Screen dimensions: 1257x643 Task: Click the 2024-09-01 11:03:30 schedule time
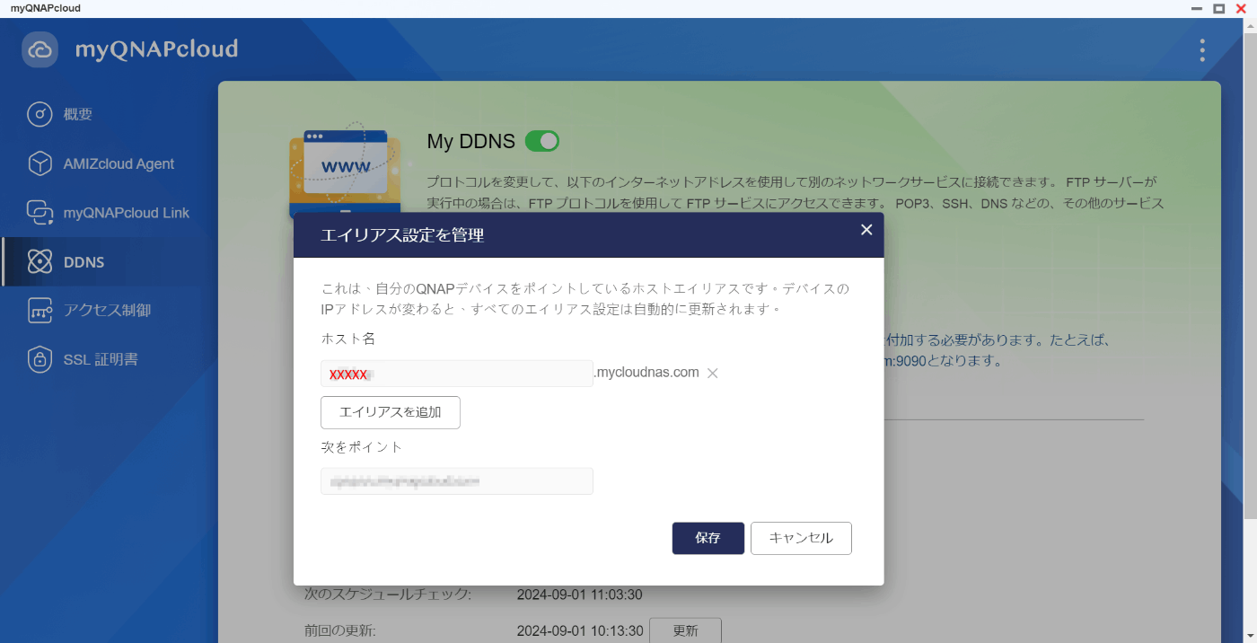pyautogui.click(x=579, y=595)
